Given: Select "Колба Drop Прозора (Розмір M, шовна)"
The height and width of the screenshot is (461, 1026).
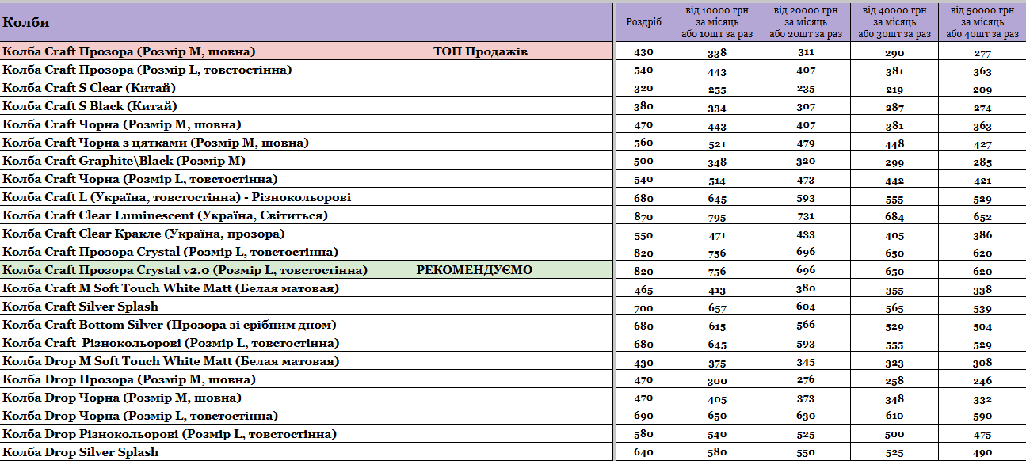Looking at the screenshot, I should tap(129, 379).
